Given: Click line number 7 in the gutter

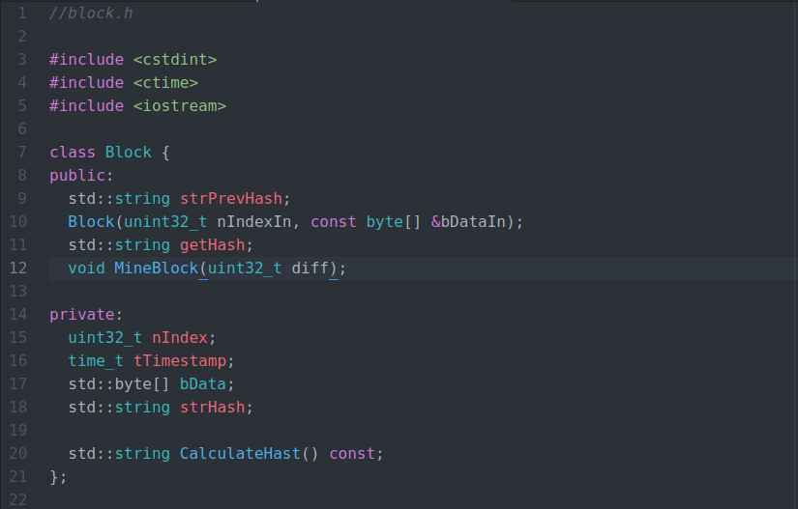Looking at the screenshot, I should 22,152.
